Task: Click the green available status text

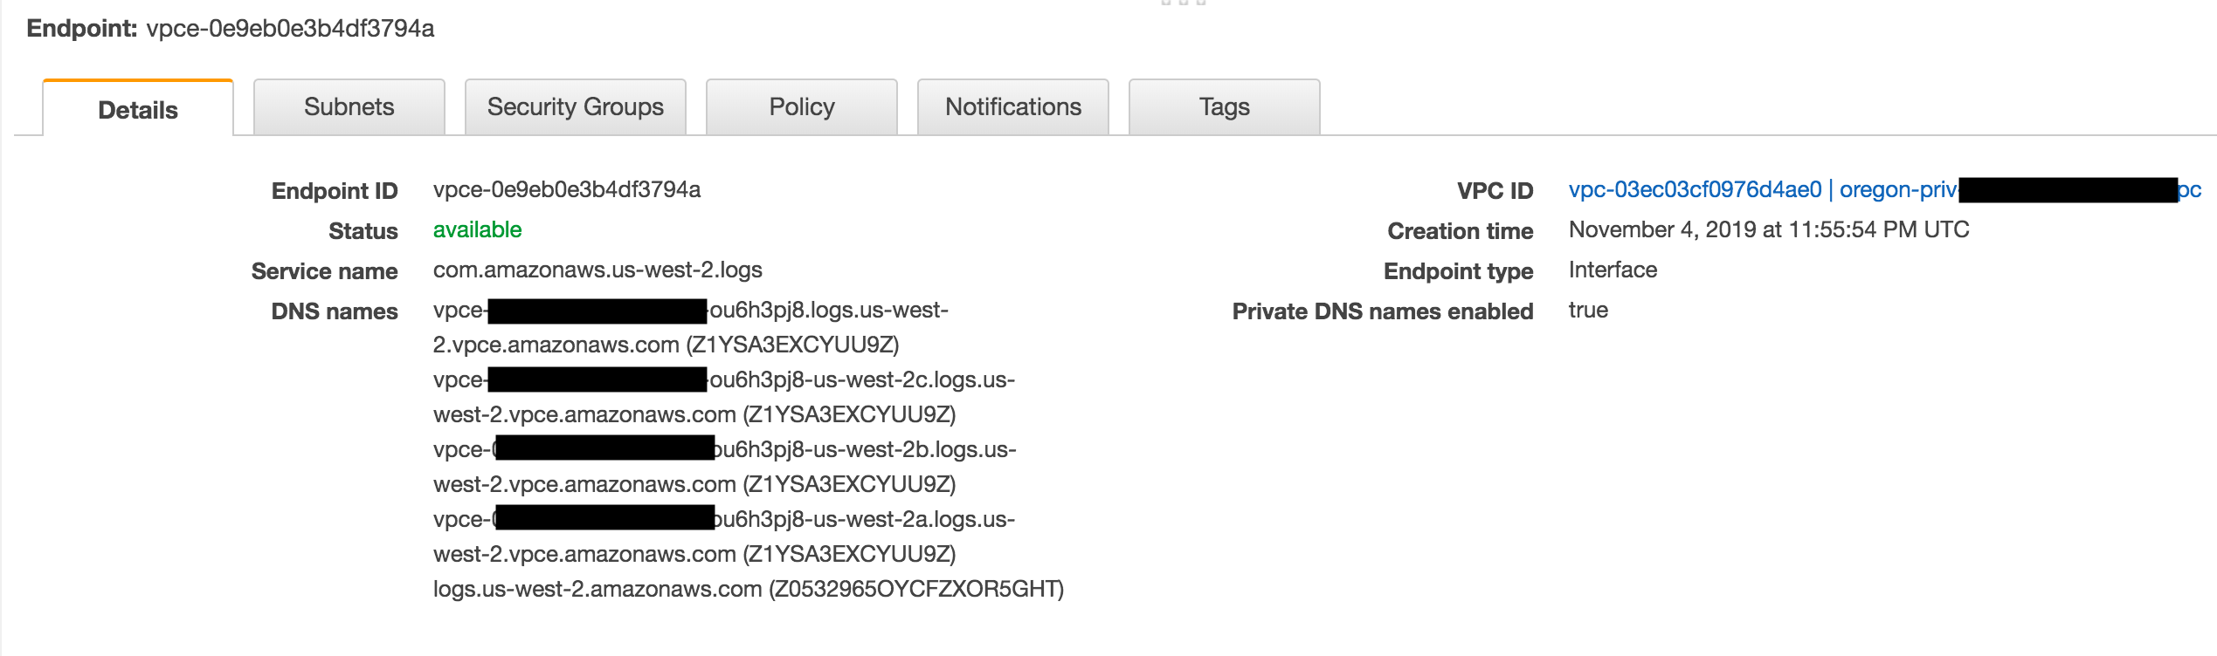Action: pyautogui.click(x=478, y=229)
